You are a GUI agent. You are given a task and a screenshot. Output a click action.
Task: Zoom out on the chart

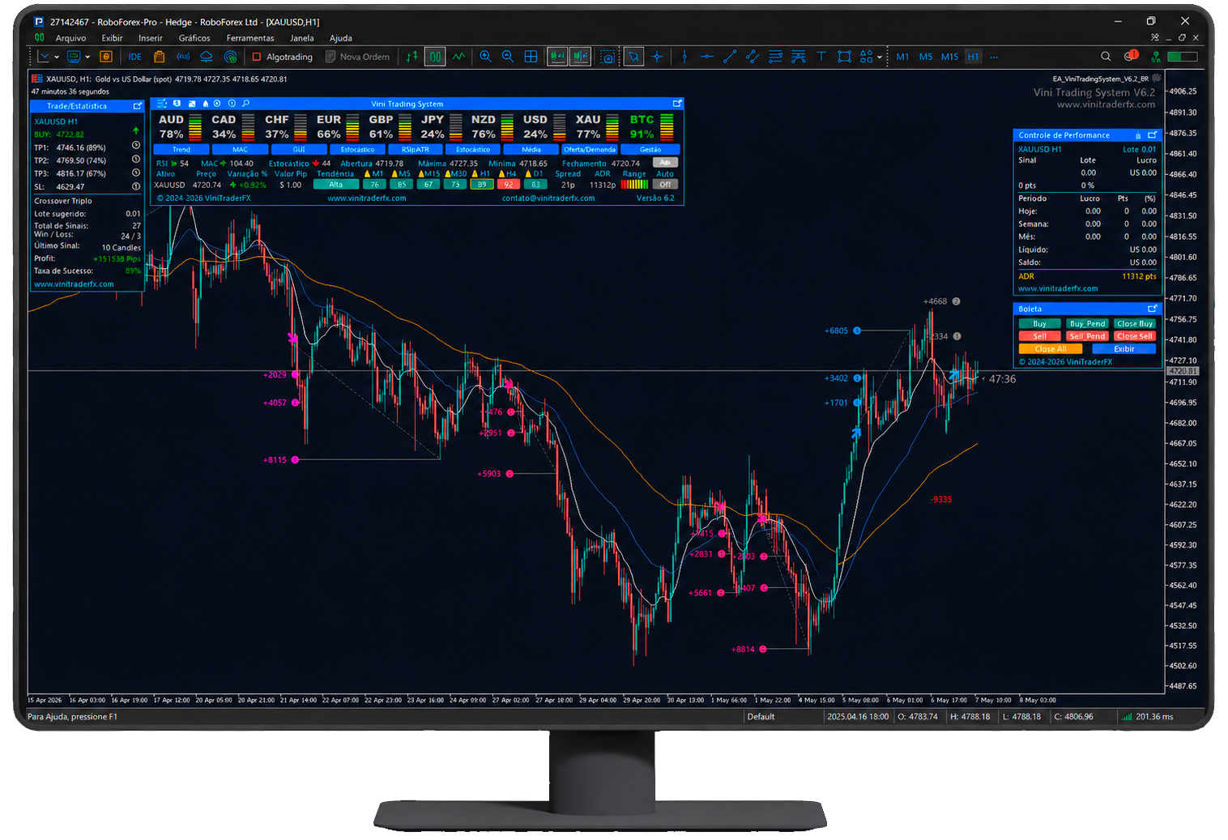(x=508, y=57)
